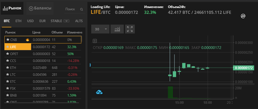Expand chart legend plus icon
This screenshot has width=258, height=109.
(95, 41)
